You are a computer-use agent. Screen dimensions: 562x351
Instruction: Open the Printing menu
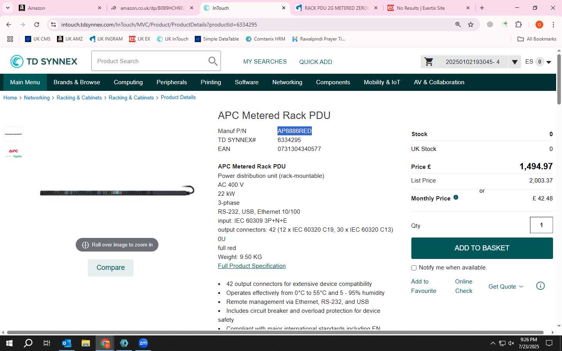[211, 82]
